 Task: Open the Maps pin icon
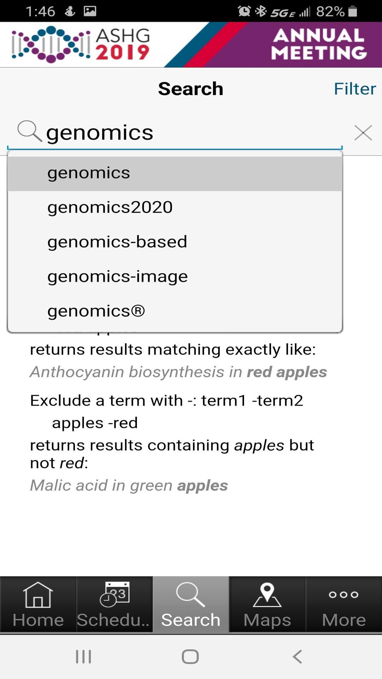tap(267, 595)
